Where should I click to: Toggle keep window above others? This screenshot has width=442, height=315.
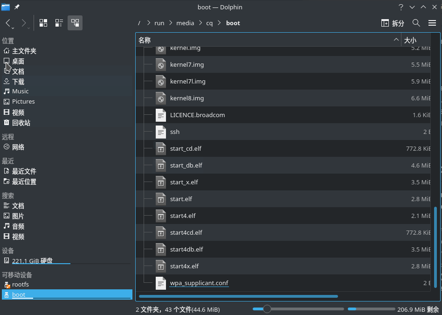(x=423, y=7)
